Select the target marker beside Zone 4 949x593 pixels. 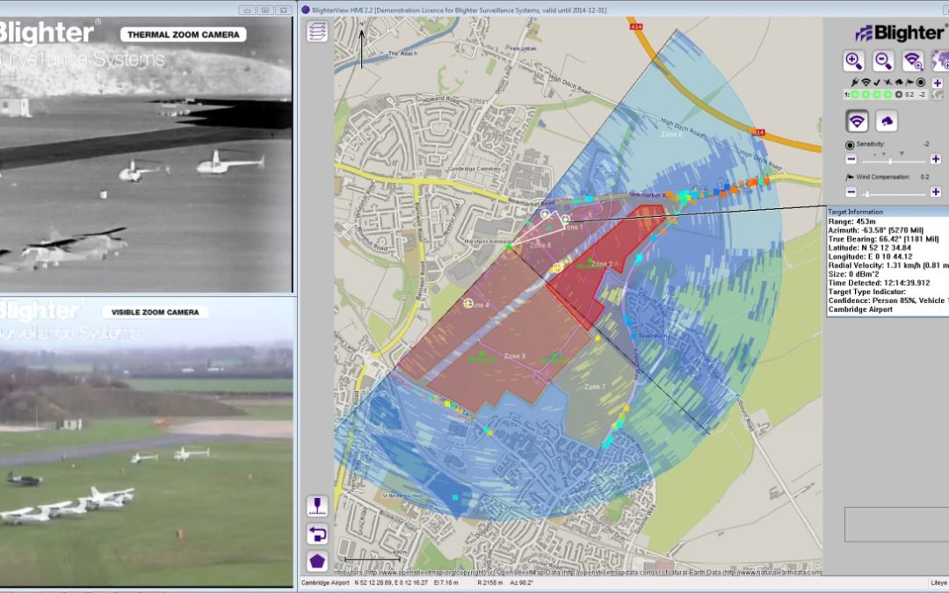click(x=467, y=302)
